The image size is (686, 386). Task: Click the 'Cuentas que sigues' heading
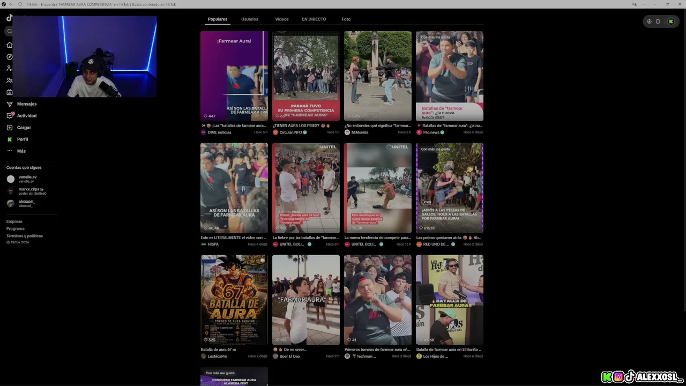point(24,168)
